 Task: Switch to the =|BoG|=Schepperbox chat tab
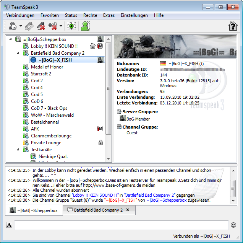coord(34,210)
